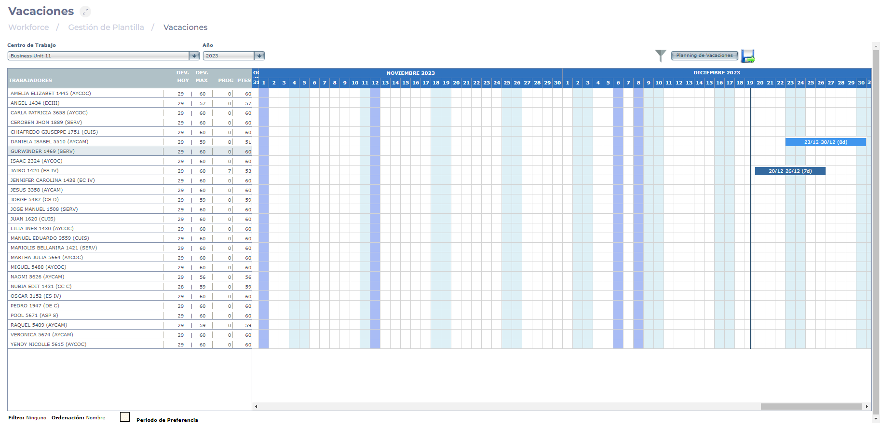Go to Workforce breadcrumb
The height and width of the screenshot is (428, 881).
(x=28, y=28)
